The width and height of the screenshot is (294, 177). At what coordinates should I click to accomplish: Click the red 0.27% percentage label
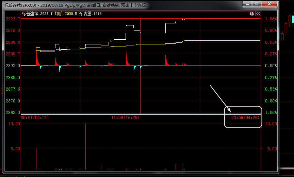coord(271,54)
